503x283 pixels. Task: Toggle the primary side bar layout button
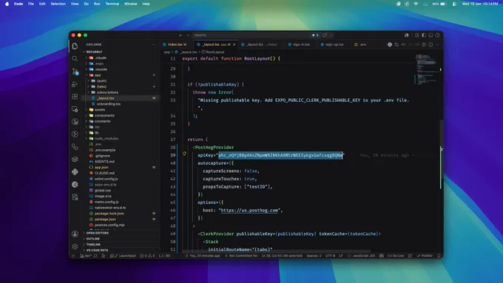coord(424,35)
